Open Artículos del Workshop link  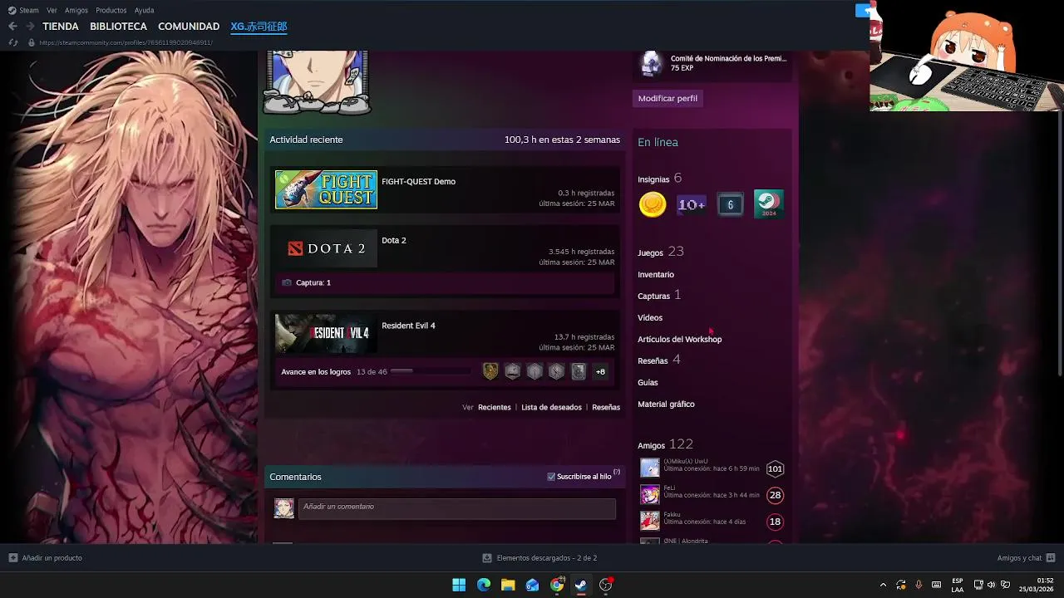(680, 340)
